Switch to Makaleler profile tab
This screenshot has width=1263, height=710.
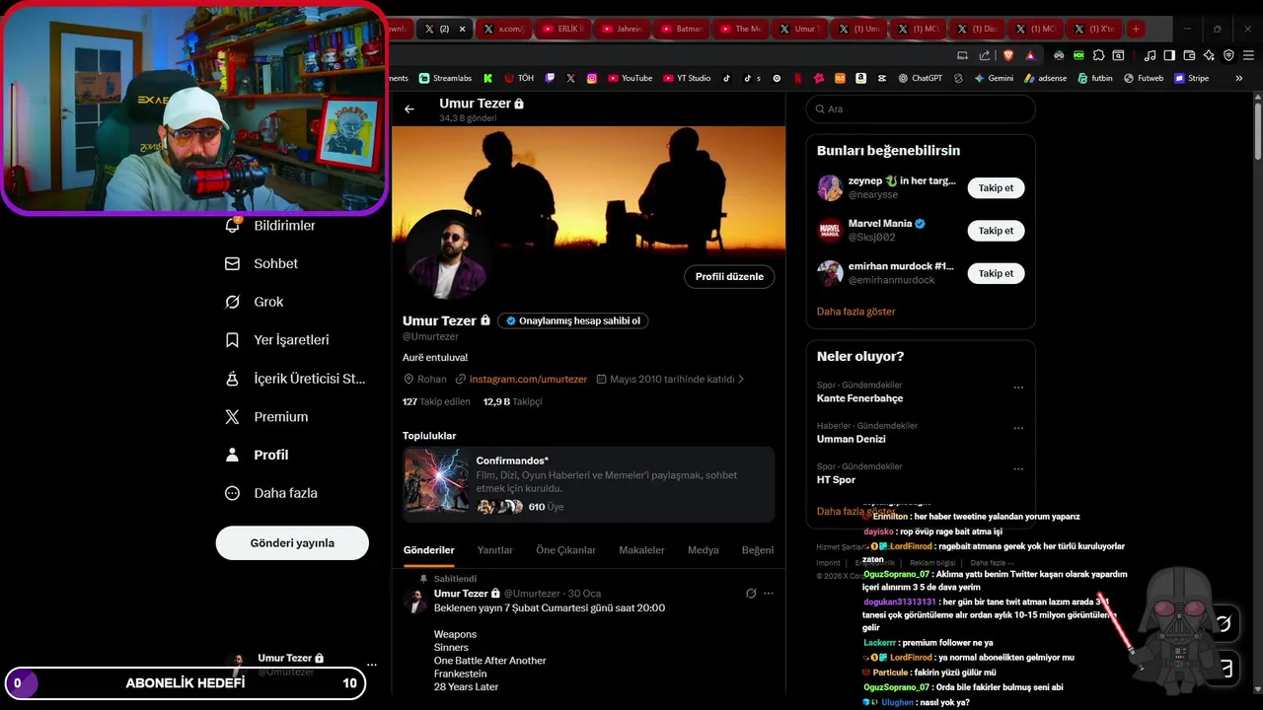coord(641,550)
